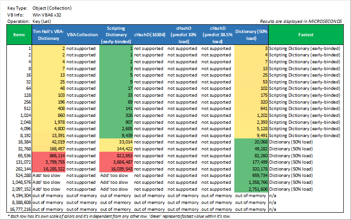Viewport: 351px width, 220px height.
Task: Select the red cell showing 16,285,322
Action: [x=49, y=168]
